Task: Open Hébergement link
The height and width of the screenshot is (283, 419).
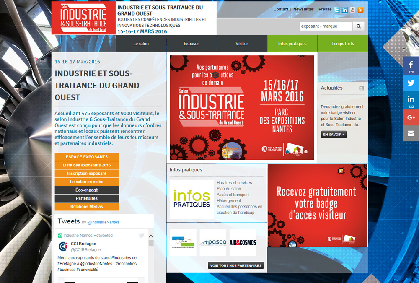Action: (229, 200)
